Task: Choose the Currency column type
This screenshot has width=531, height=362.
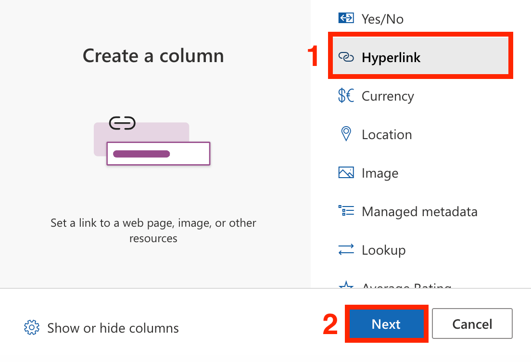Action: point(420,96)
